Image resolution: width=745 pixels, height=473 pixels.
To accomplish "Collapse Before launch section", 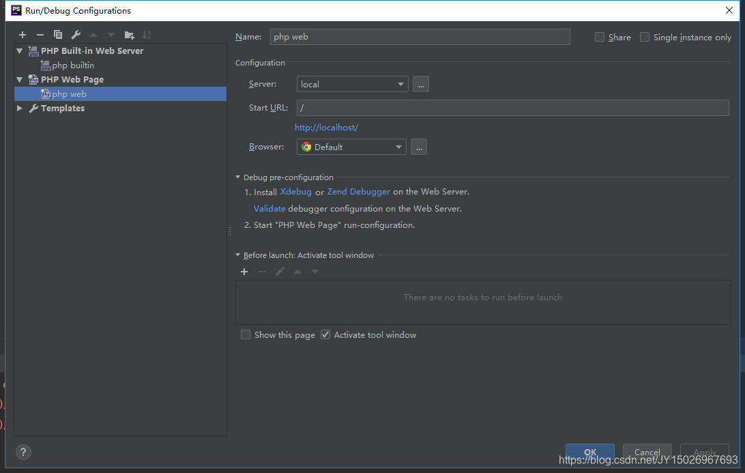I will pos(238,255).
